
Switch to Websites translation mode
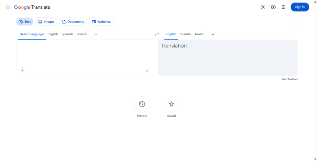(101, 22)
